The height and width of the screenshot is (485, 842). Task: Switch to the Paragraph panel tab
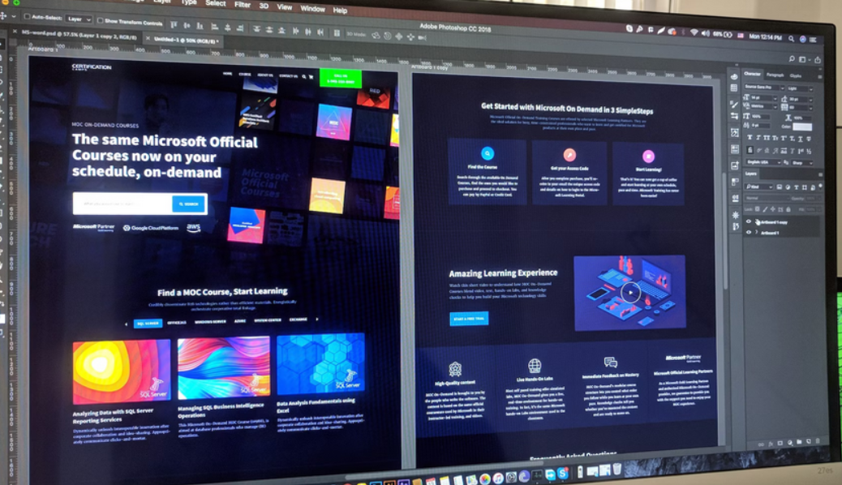(775, 75)
